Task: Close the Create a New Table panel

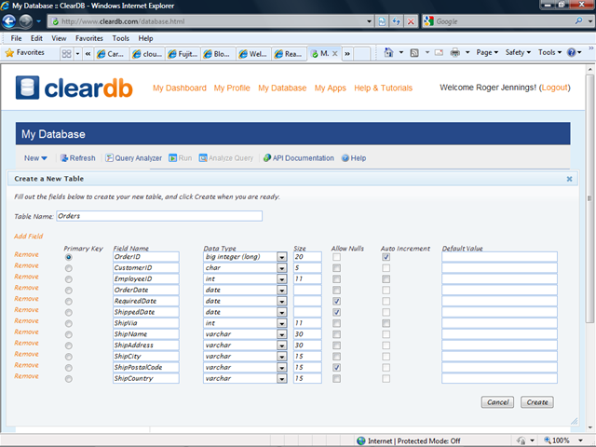Action: point(569,179)
